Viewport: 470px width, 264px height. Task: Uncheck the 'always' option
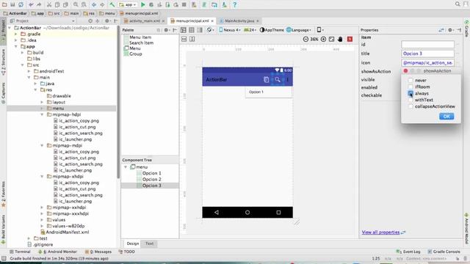click(x=411, y=93)
